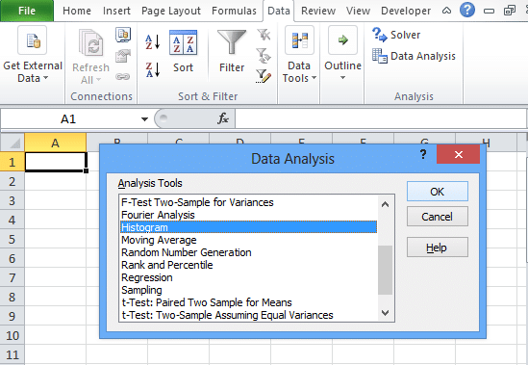Screen dimensions: 528x365
Task: Open Advanced filter options icon
Action: [x=264, y=77]
